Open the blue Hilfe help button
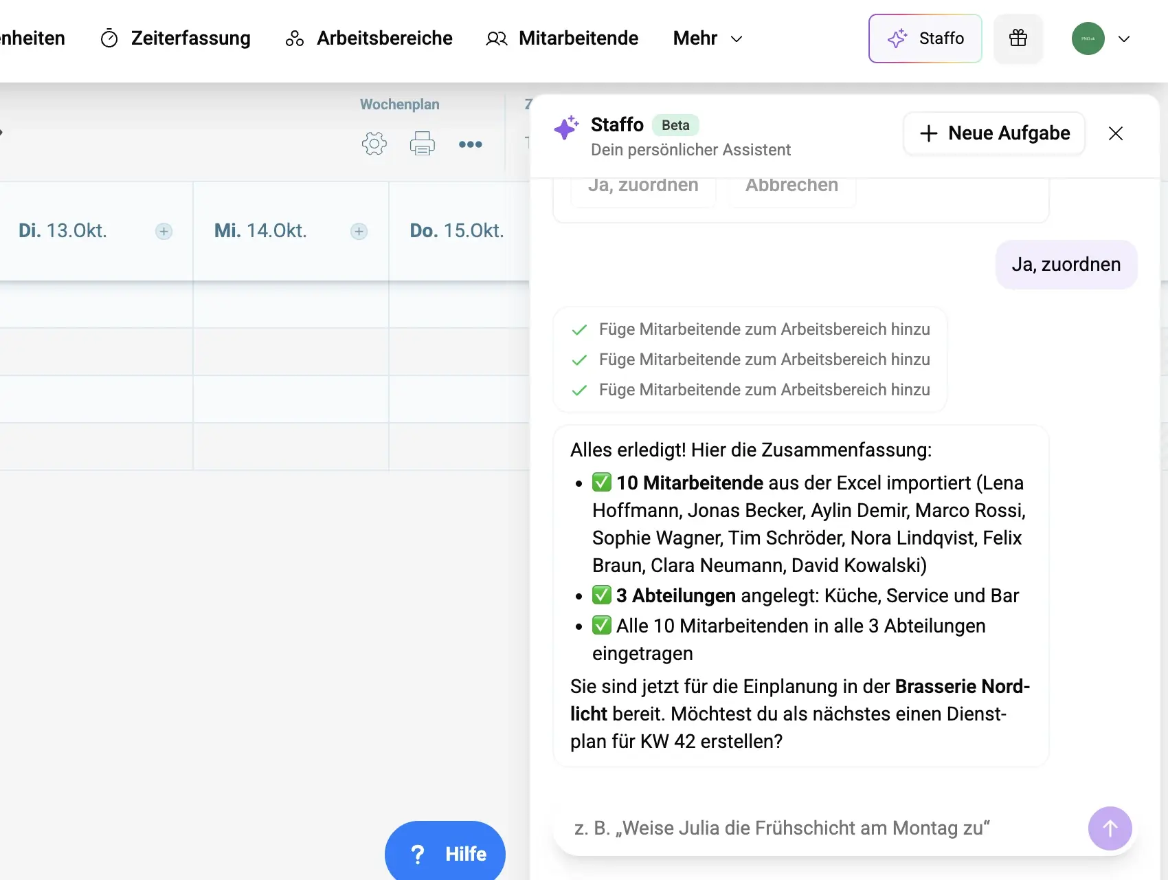The width and height of the screenshot is (1168, 880). point(445,852)
